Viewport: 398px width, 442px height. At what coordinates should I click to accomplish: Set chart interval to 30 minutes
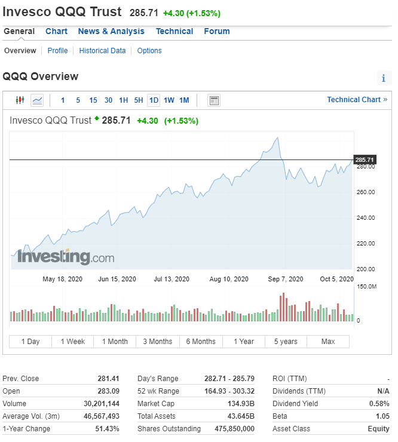coord(108,100)
